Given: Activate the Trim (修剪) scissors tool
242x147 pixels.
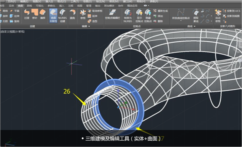Looking at the screenshot, I should 83,14.
